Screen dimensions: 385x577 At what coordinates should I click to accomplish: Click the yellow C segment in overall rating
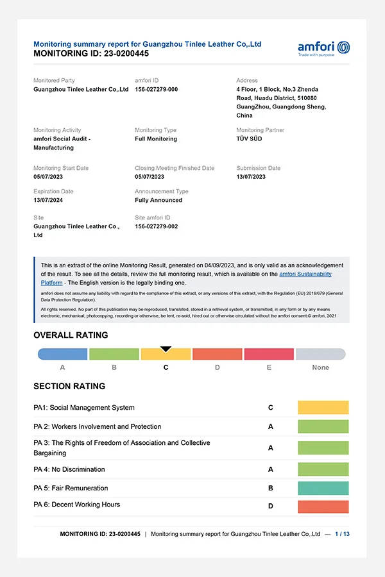(x=166, y=355)
